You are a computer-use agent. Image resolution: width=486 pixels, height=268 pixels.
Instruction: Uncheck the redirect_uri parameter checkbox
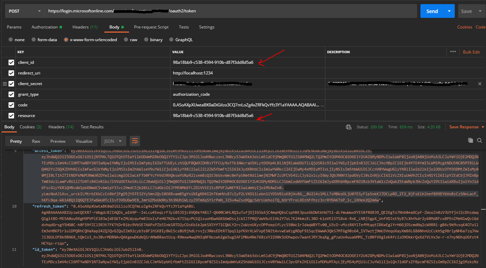[x=11, y=73]
